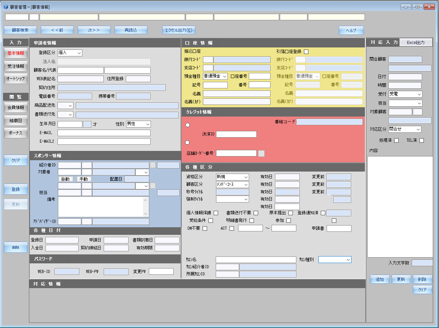
Task: Toggle the 個人情報保護 checkbox
Action: (216, 213)
